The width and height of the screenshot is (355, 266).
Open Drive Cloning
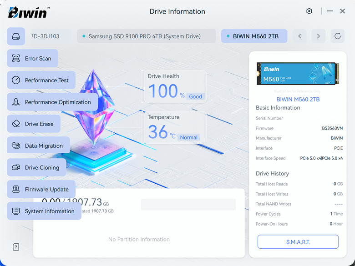(36, 167)
